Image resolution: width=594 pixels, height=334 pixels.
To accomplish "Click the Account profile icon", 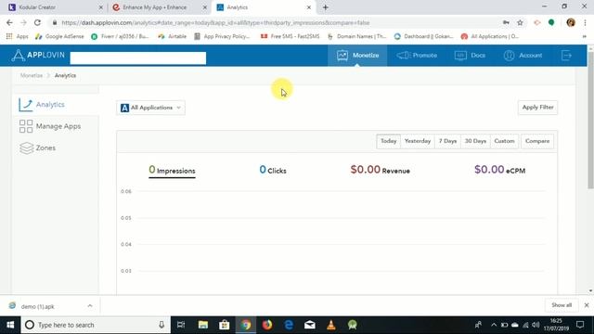I will pyautogui.click(x=509, y=56).
